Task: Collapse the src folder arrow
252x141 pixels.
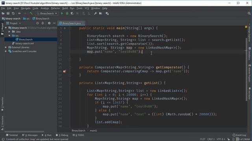Action: (x=9, y=36)
